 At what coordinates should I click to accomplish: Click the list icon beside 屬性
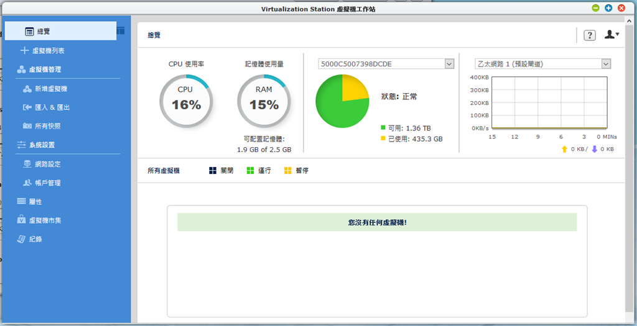[22, 202]
